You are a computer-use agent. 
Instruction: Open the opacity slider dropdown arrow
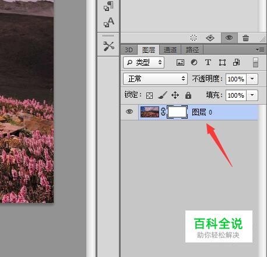pos(252,79)
